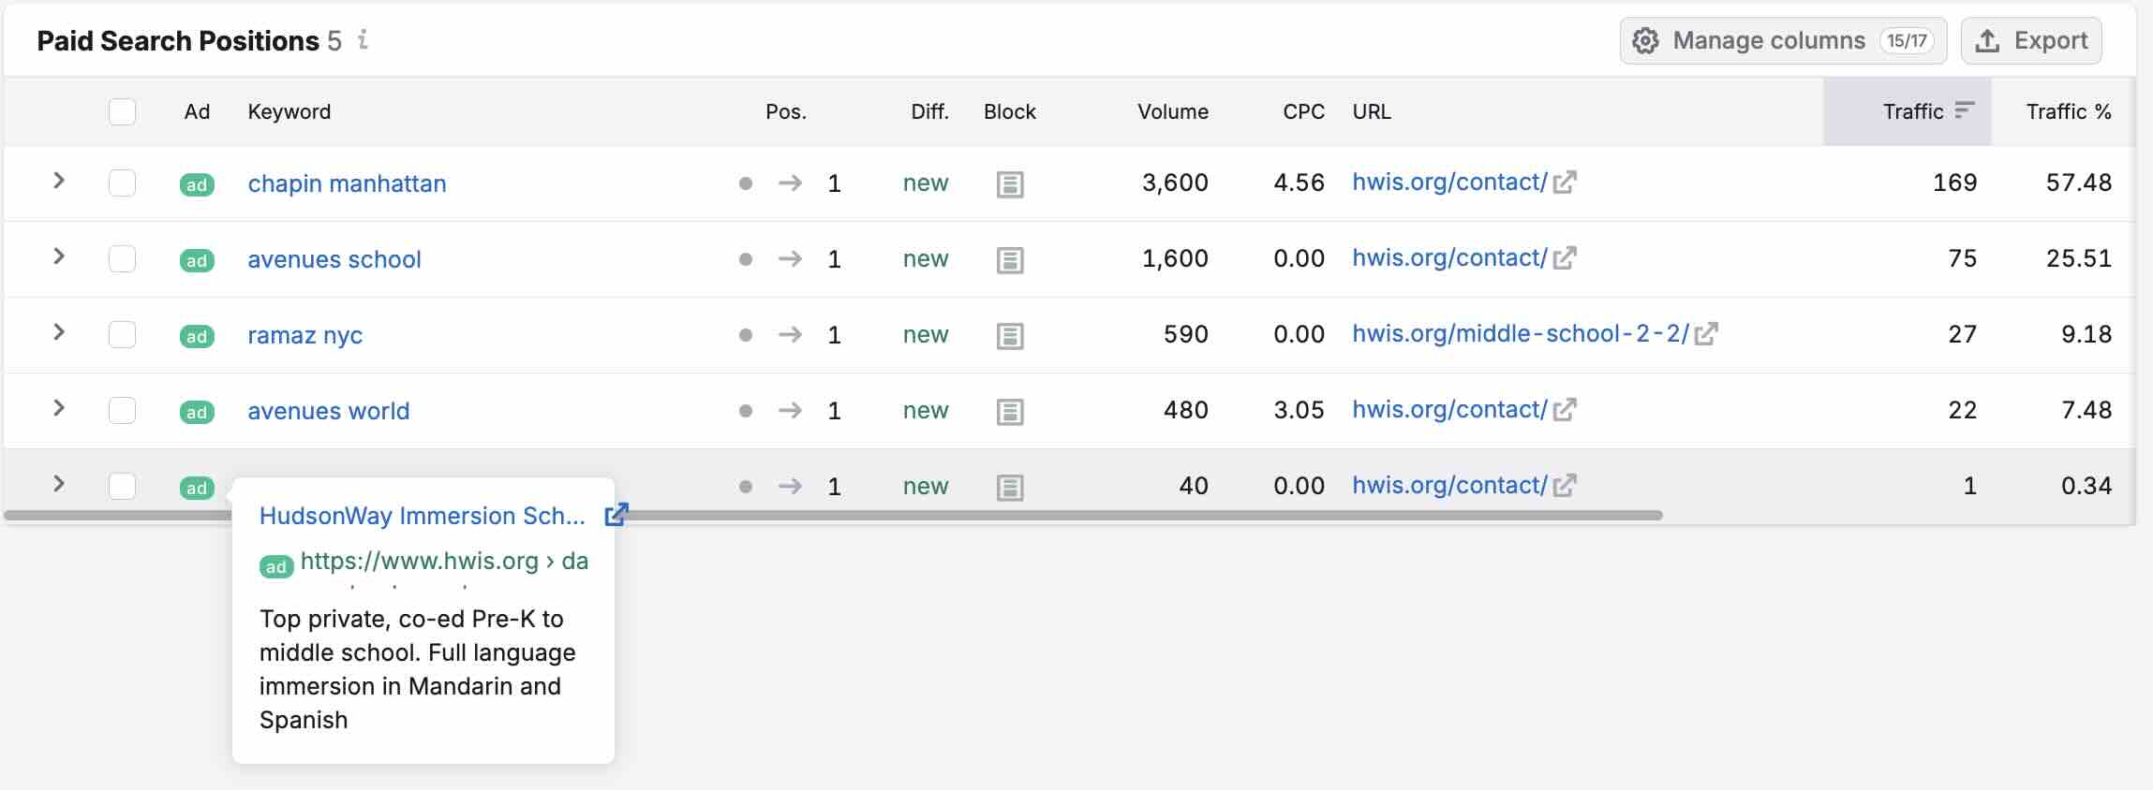The image size is (2153, 790).
Task: Open the avenues world keyword link
Action: tap(328, 411)
